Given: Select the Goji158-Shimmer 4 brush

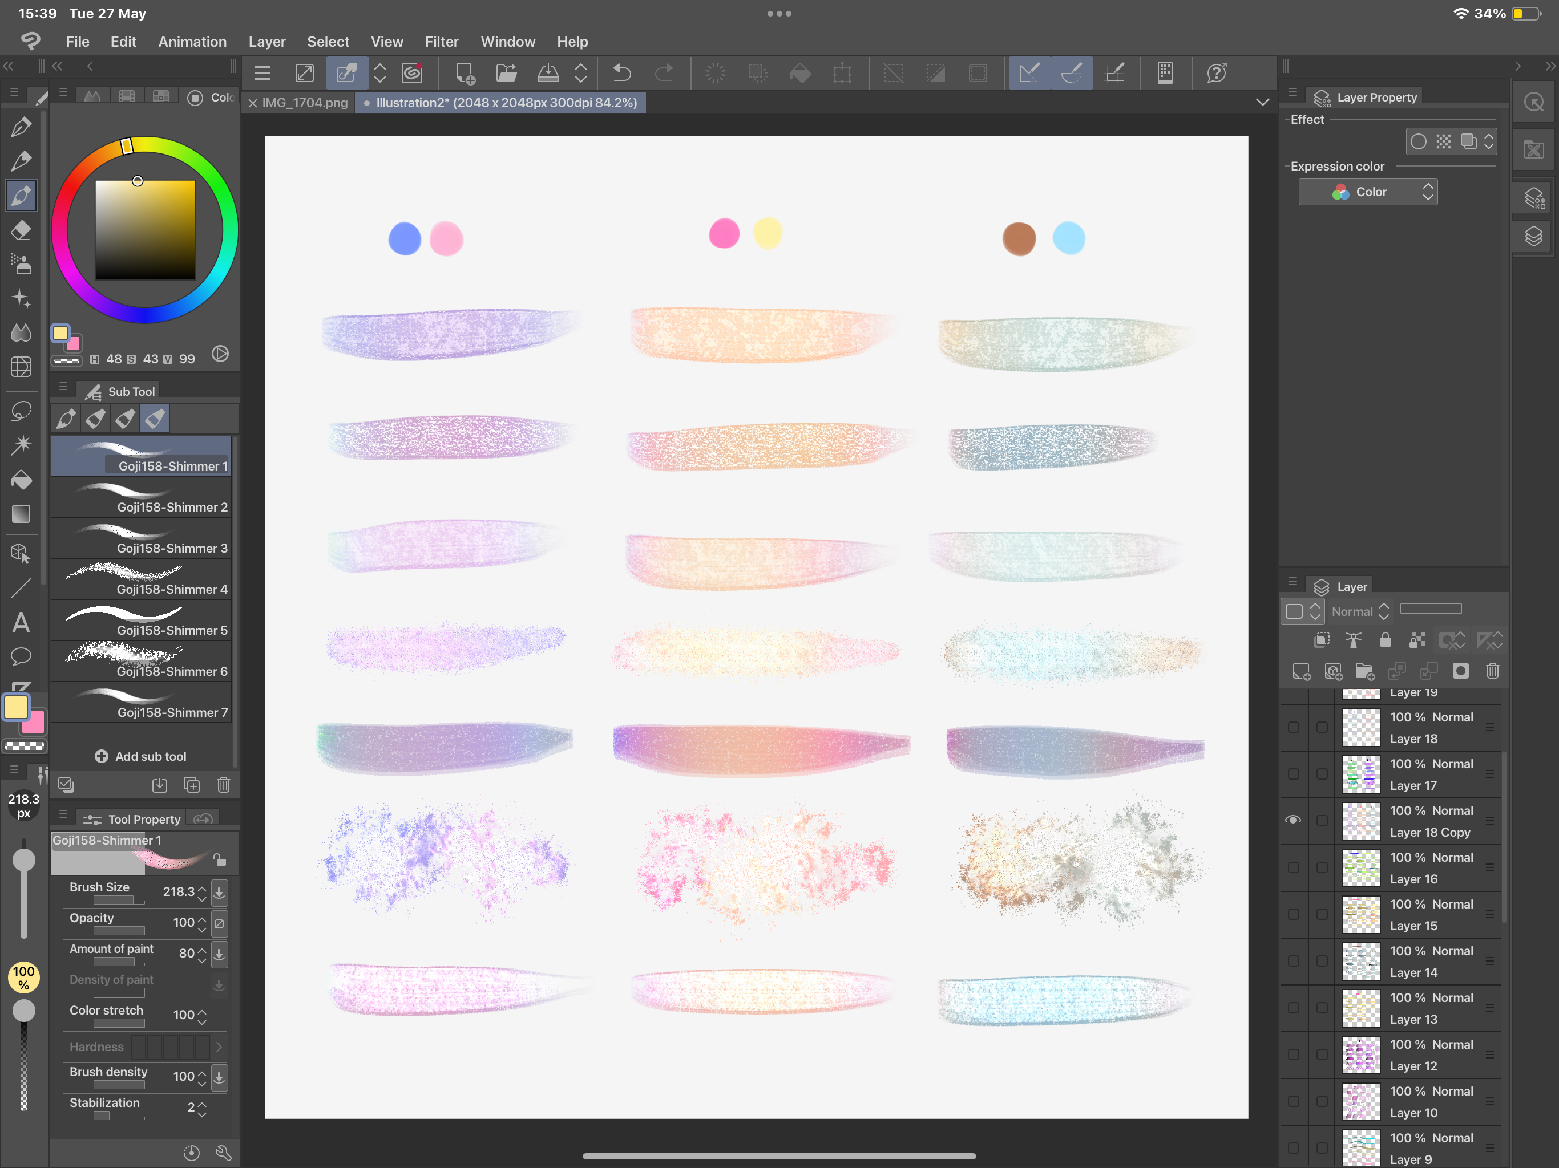Looking at the screenshot, I should pyautogui.click(x=141, y=579).
